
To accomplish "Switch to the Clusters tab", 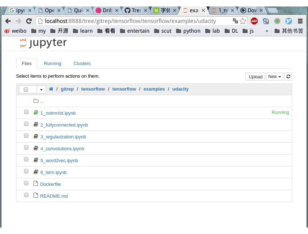I will (82, 64).
